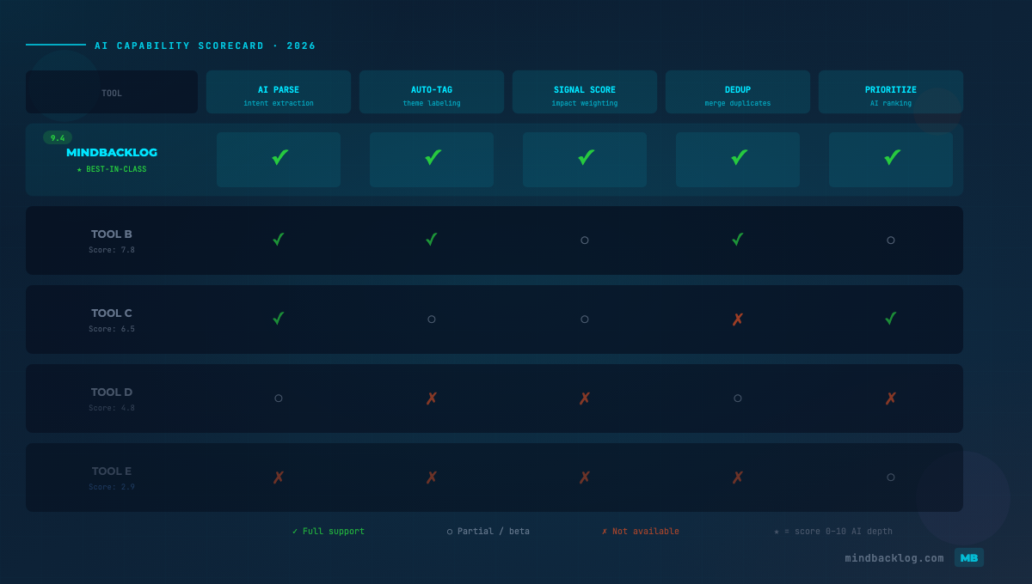Select the Signal Score column header
The image size is (1032, 584).
pyautogui.click(x=585, y=92)
